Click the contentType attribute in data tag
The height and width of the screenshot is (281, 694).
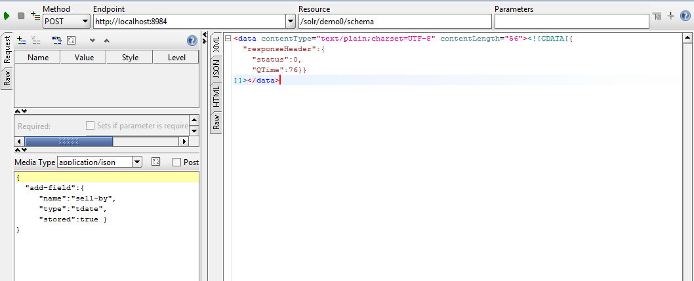coord(348,39)
